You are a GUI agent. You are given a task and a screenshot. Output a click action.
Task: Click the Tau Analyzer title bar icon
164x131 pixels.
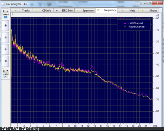tap(3, 4)
